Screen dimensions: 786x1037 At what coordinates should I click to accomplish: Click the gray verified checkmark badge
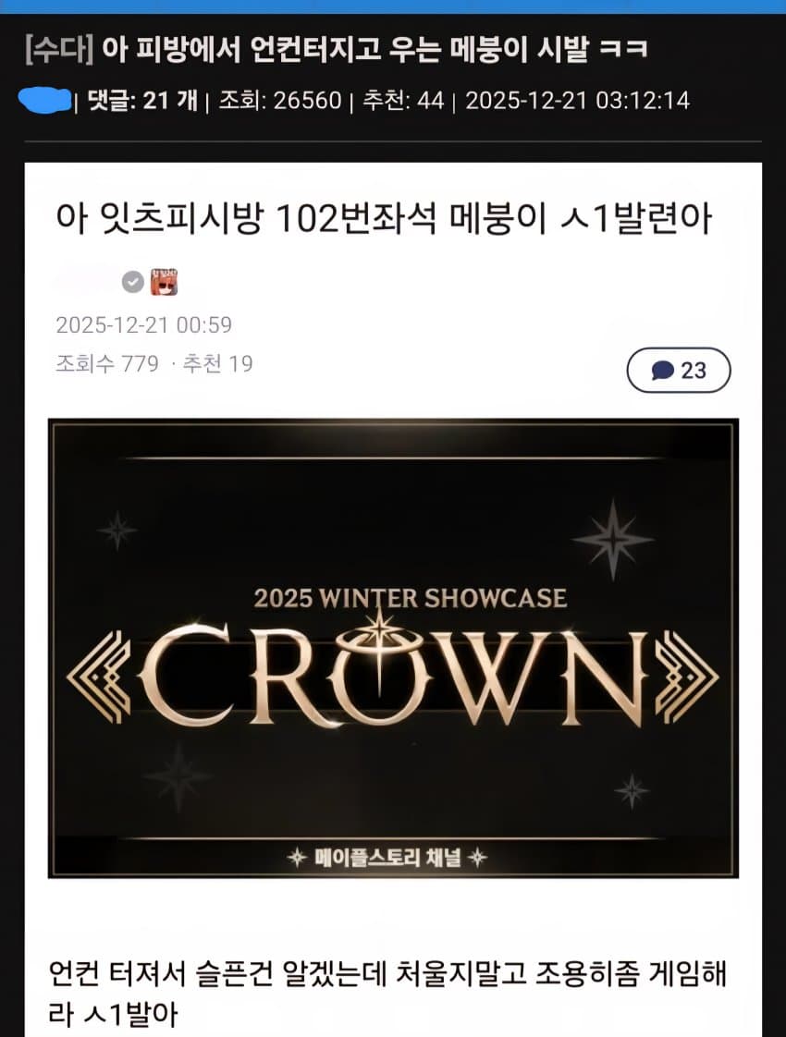(133, 283)
